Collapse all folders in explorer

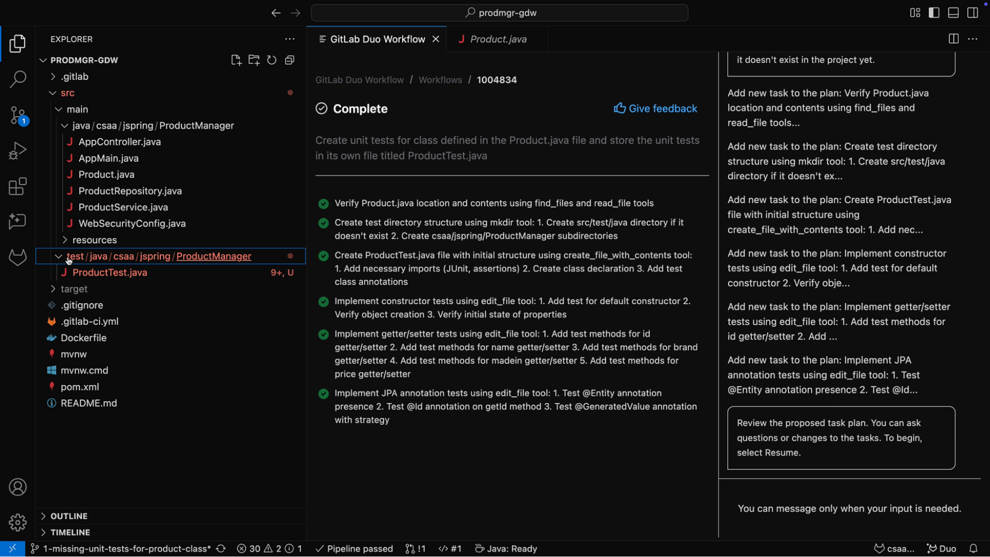point(290,60)
